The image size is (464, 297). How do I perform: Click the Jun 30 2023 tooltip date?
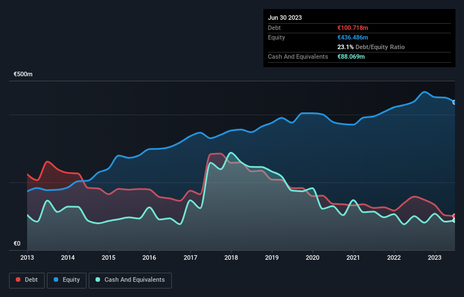[285, 18]
